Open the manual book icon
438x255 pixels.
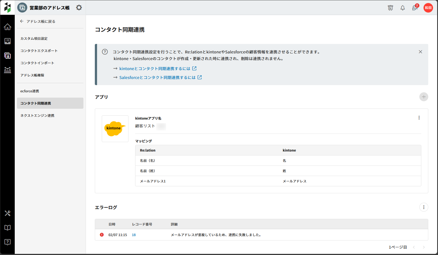8,228
